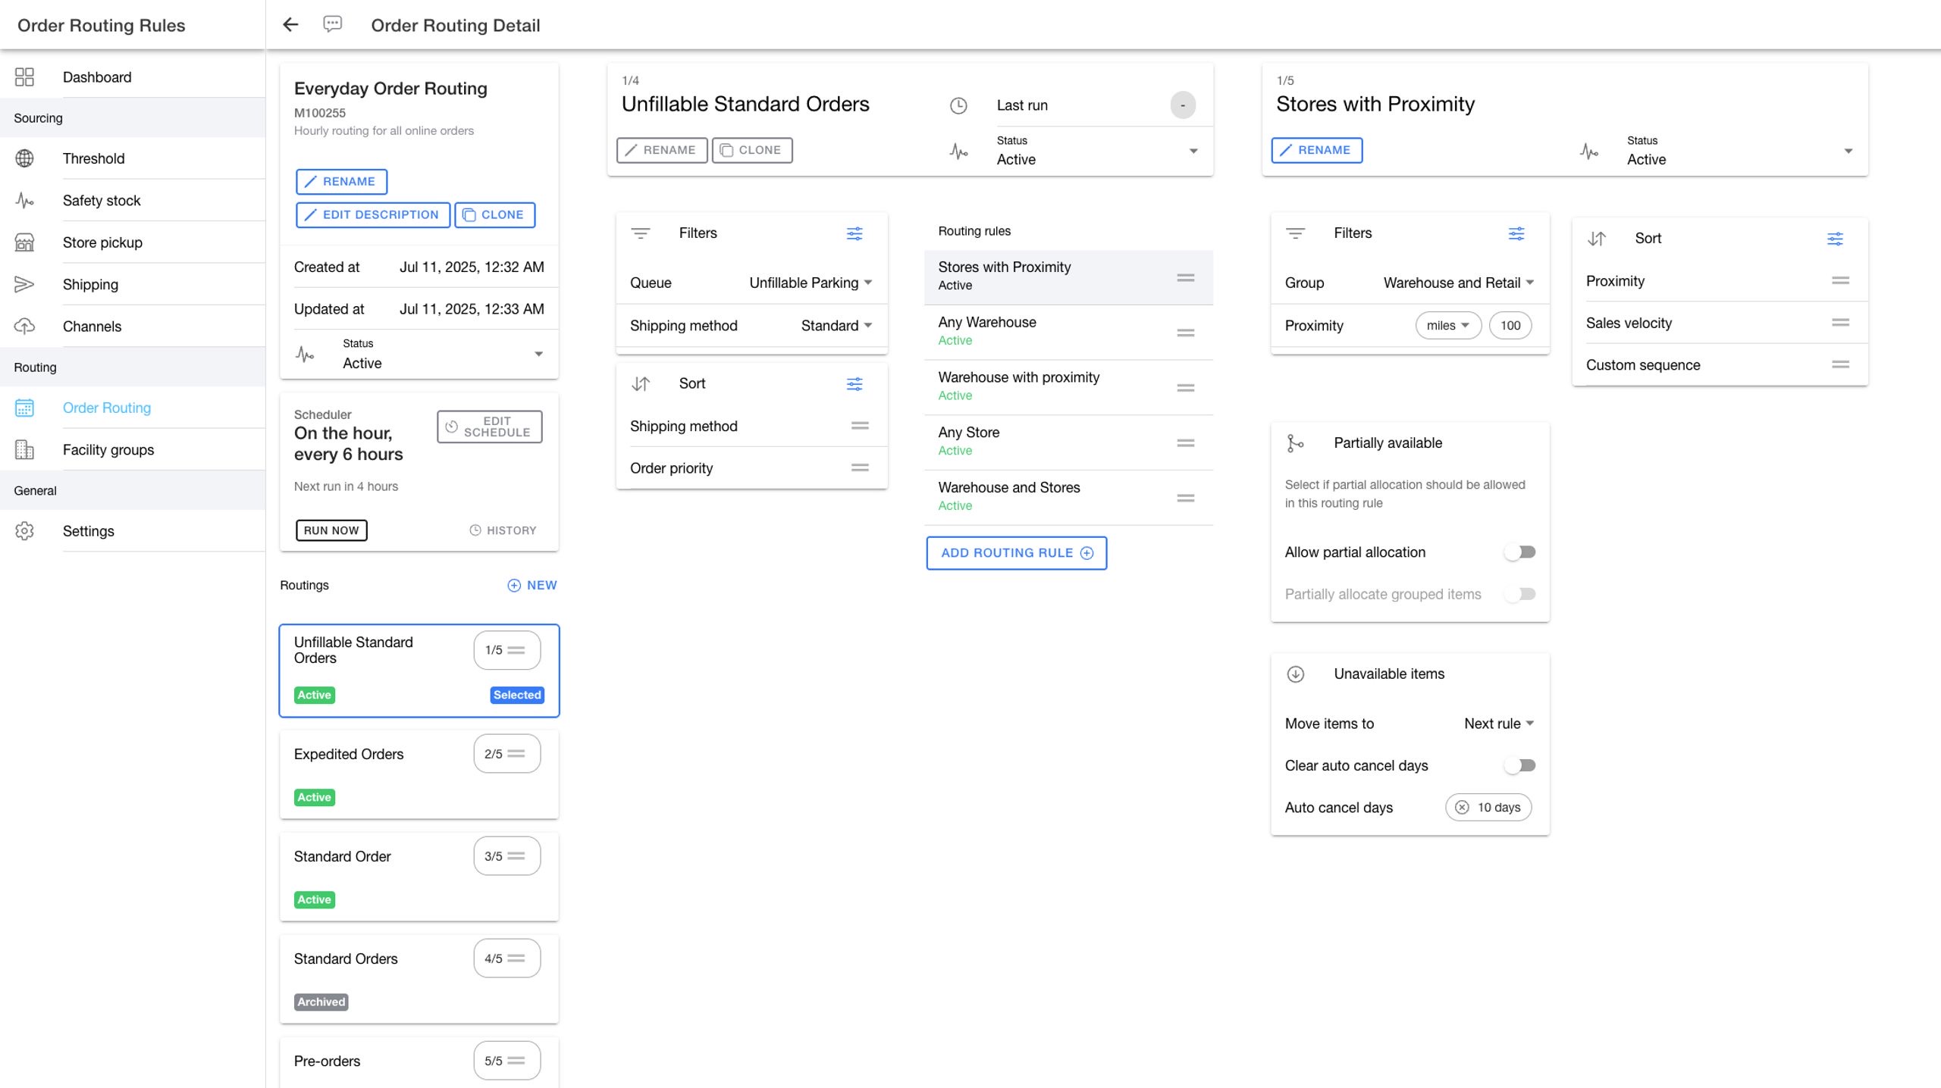Open the Shipping method Standard dropdown
1941x1088 pixels.
pyautogui.click(x=836, y=326)
